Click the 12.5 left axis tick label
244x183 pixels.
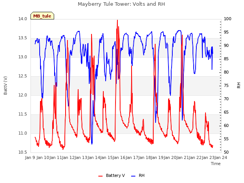[x=23, y=76]
